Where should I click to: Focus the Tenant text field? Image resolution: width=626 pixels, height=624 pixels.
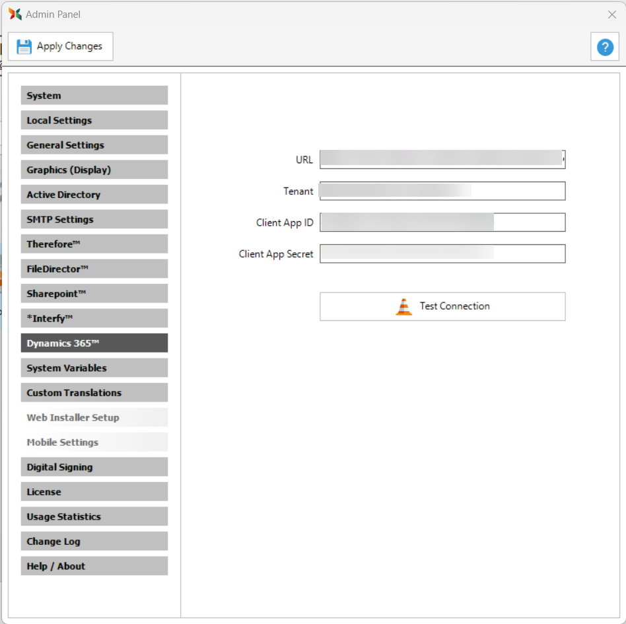(442, 191)
